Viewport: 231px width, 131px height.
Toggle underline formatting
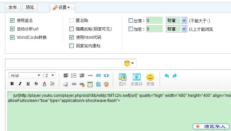(x=28, y=84)
